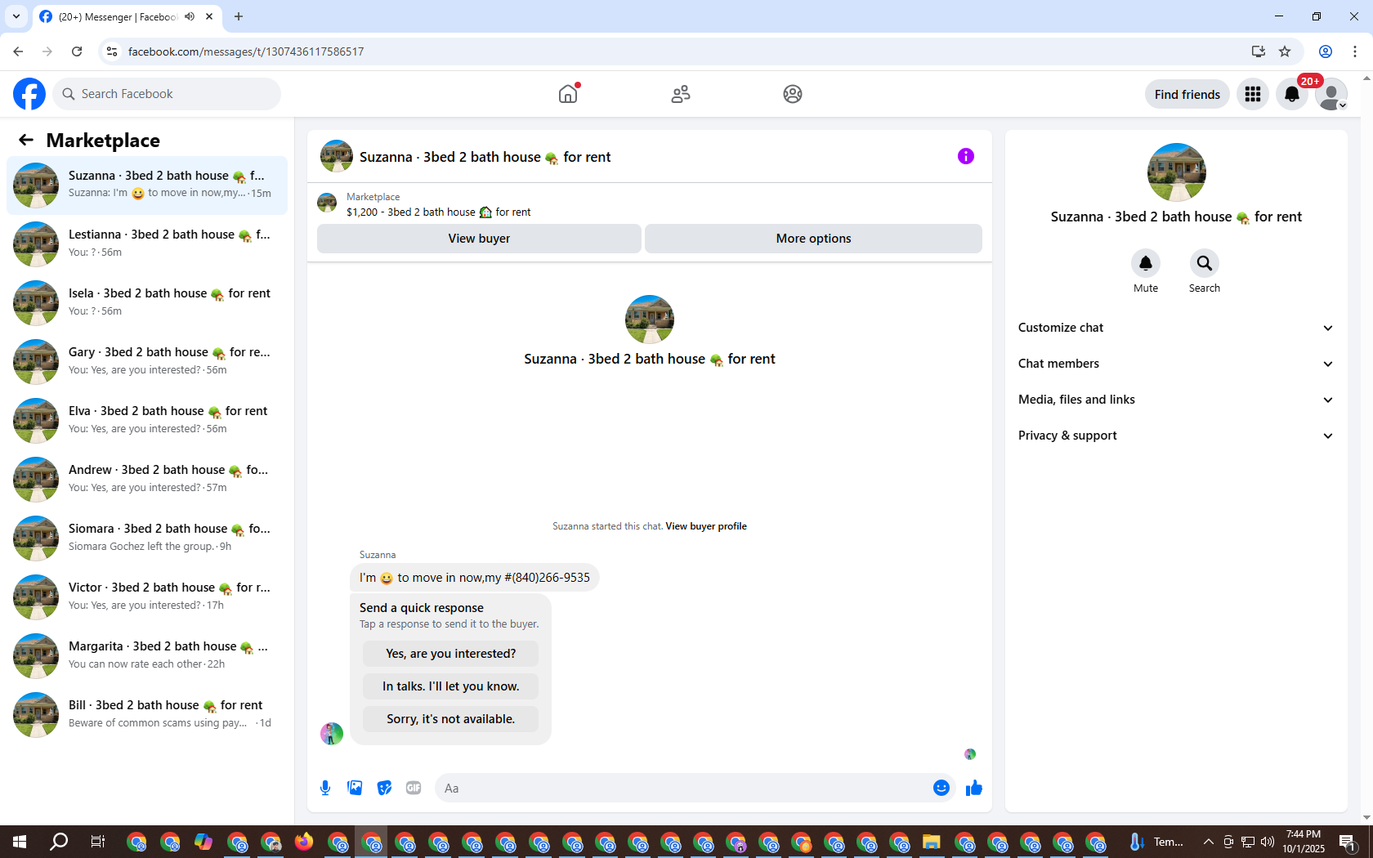The image size is (1373, 858).
Task: Open the Friends icon in top navigation
Action: pyautogui.click(x=681, y=94)
